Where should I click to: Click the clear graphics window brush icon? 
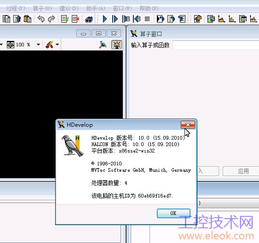tap(49, 45)
